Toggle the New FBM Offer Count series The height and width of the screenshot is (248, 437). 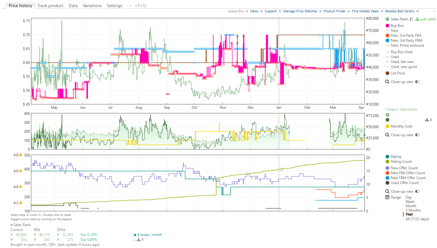point(406,178)
